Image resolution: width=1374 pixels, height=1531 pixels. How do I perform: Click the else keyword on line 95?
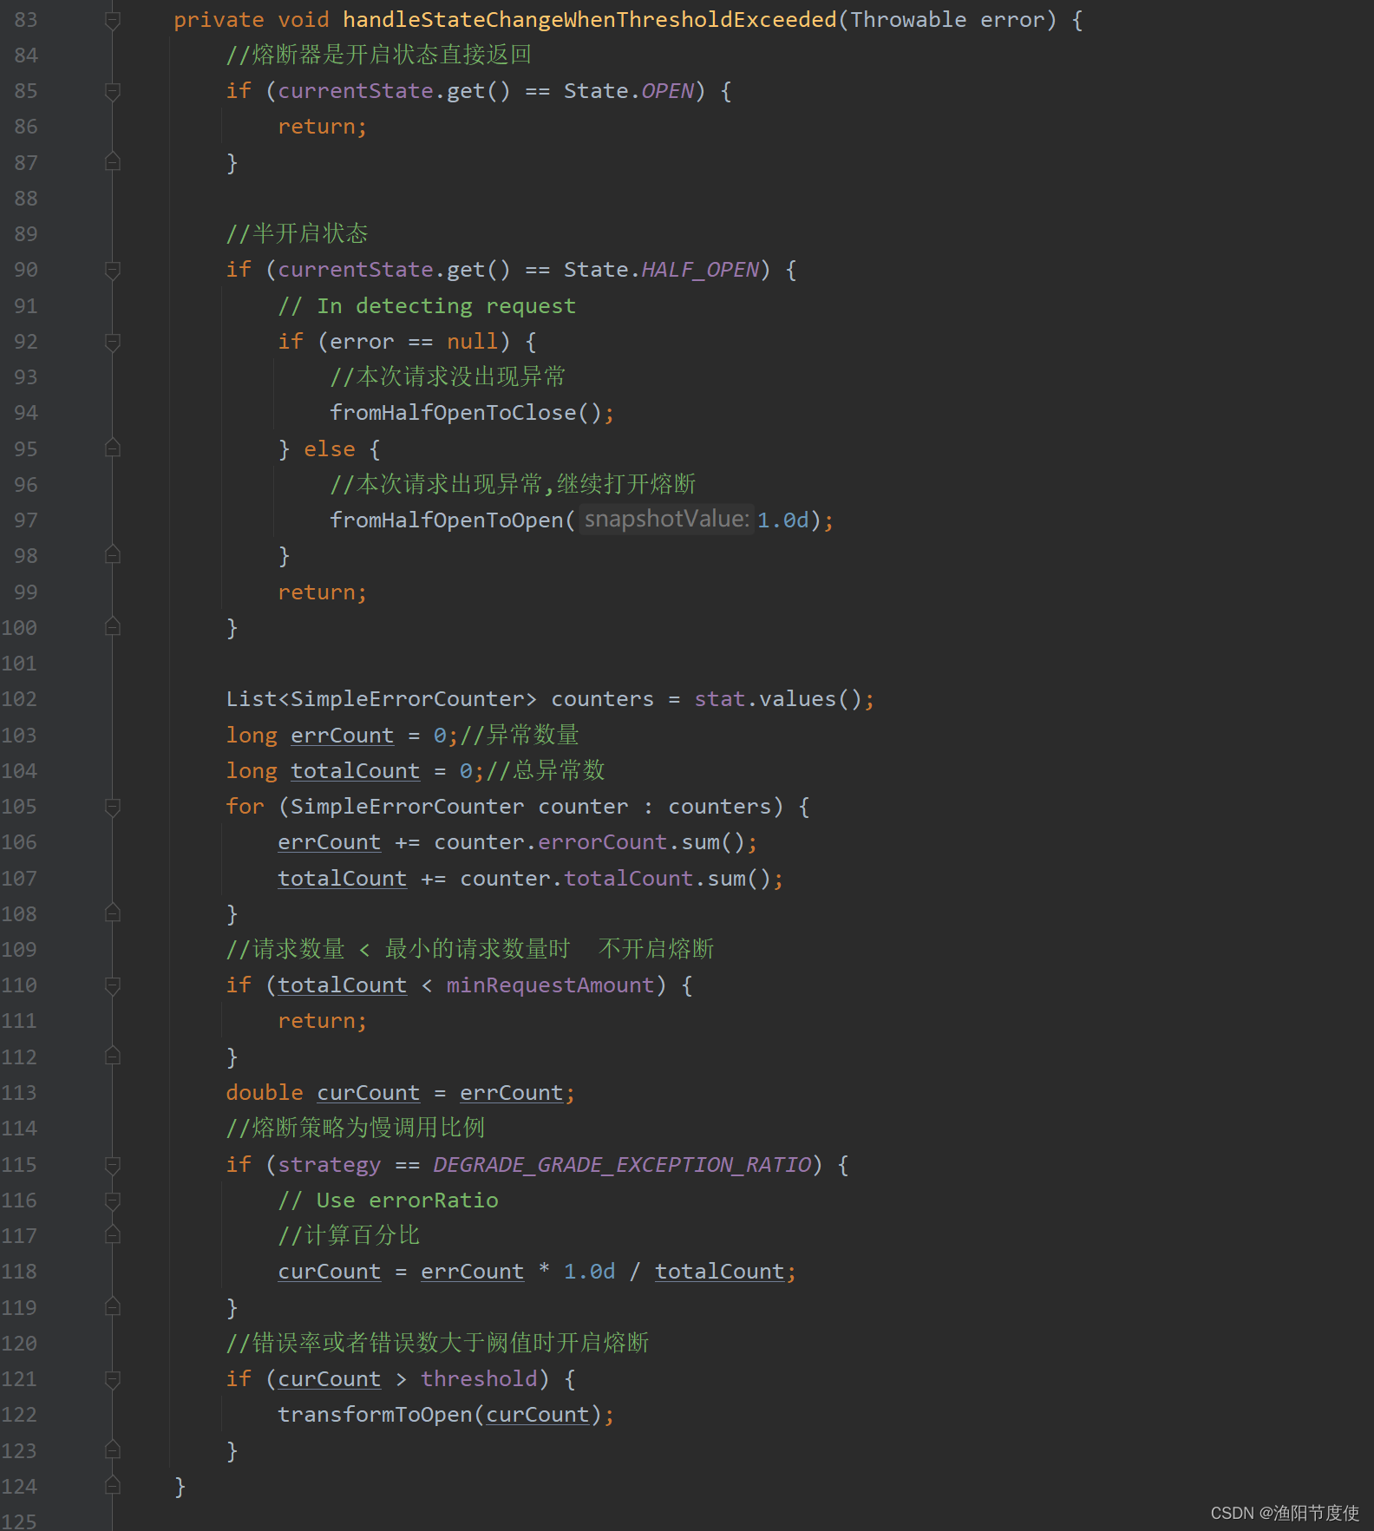pos(329,449)
